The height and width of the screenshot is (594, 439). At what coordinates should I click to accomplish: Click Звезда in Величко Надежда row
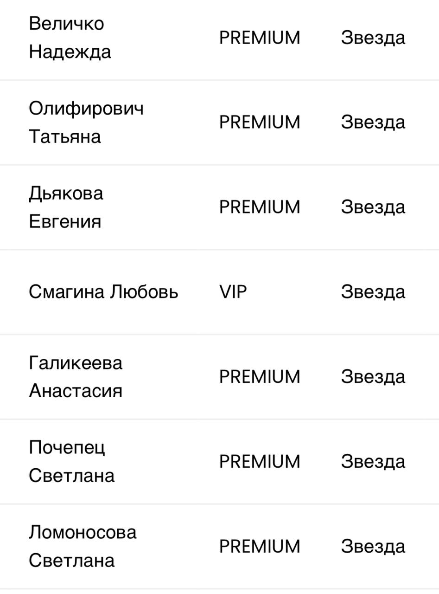pos(373,38)
